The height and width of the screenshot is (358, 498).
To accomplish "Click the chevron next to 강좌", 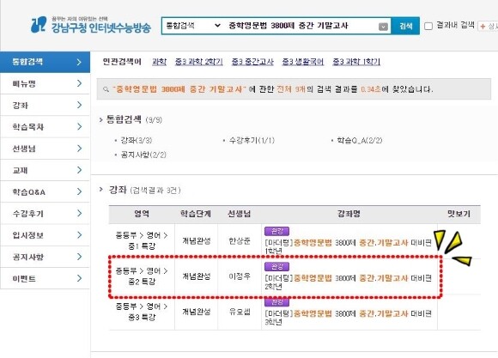I will tap(79, 105).
